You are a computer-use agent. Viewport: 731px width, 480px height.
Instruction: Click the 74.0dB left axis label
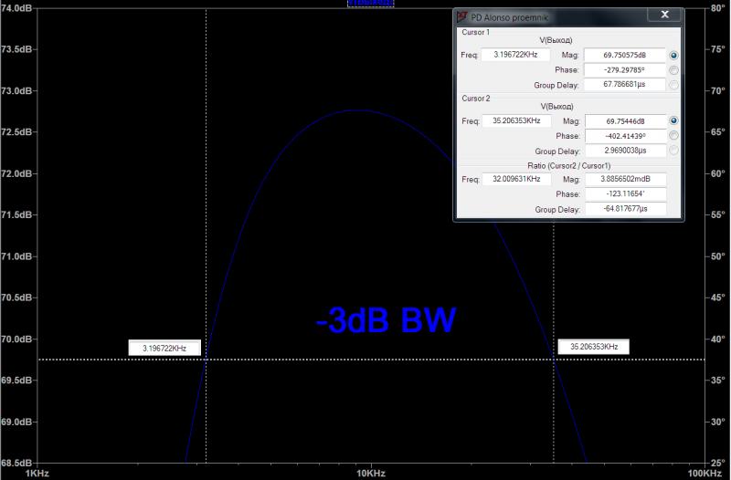coord(16,8)
